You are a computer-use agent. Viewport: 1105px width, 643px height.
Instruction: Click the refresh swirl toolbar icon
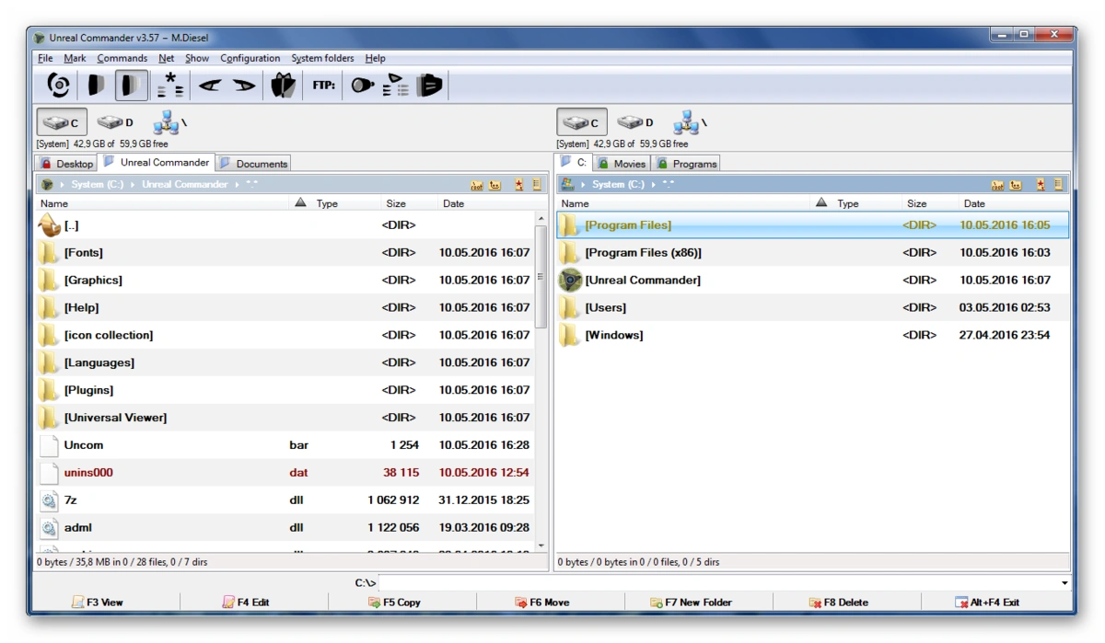point(59,86)
